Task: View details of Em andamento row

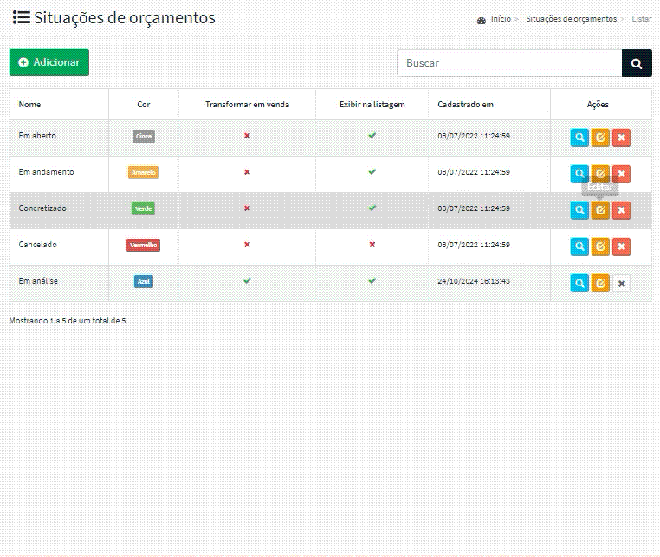Action: click(579, 173)
